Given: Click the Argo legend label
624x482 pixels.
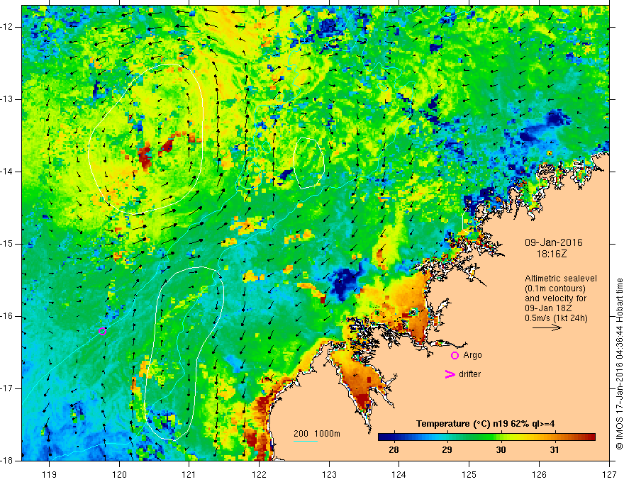Looking at the screenshot, I should [x=472, y=355].
